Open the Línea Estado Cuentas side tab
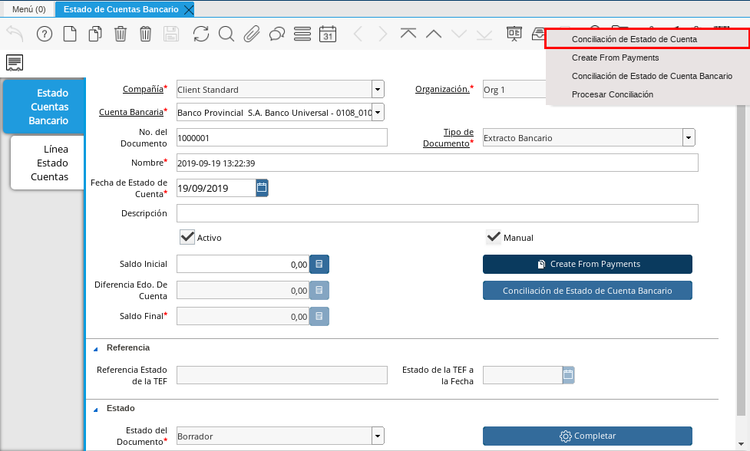Viewport: 750px width, 451px height. (48, 163)
